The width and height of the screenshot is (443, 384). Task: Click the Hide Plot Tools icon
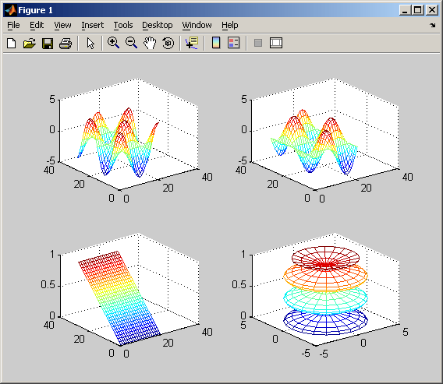point(258,43)
